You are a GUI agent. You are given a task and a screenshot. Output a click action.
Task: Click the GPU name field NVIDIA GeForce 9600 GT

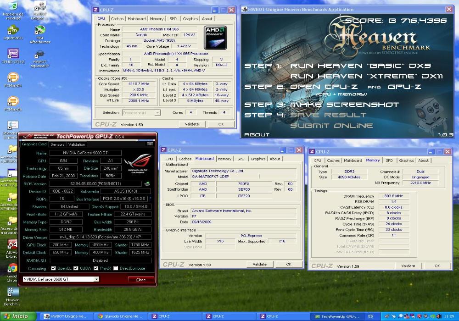point(85,153)
